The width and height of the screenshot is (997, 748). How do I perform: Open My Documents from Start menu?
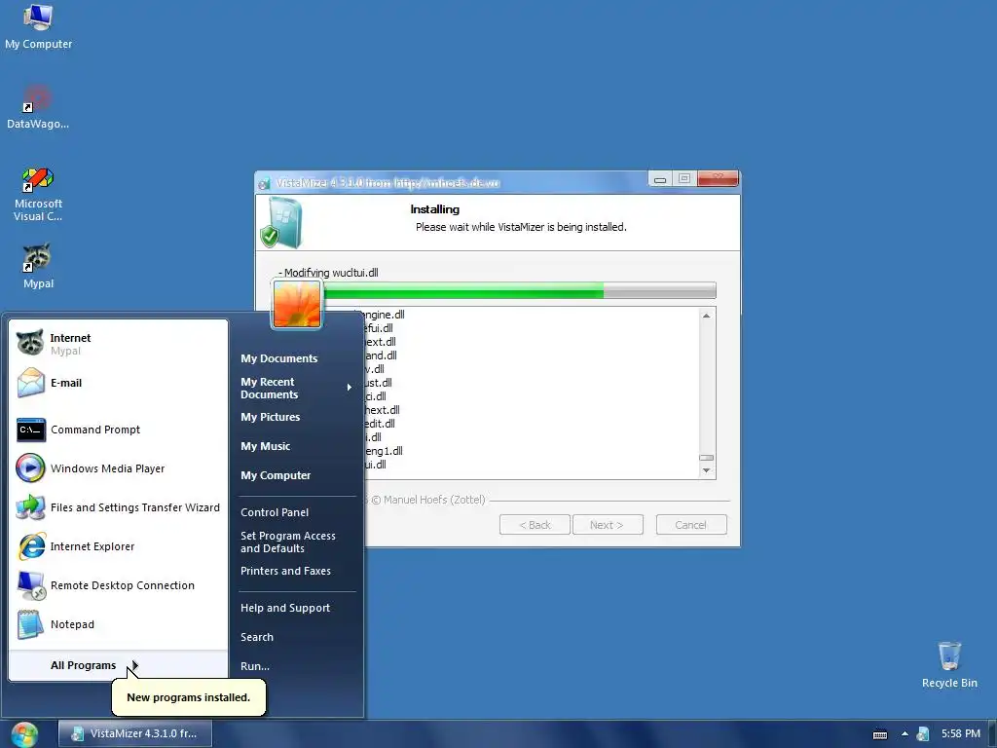(x=279, y=358)
